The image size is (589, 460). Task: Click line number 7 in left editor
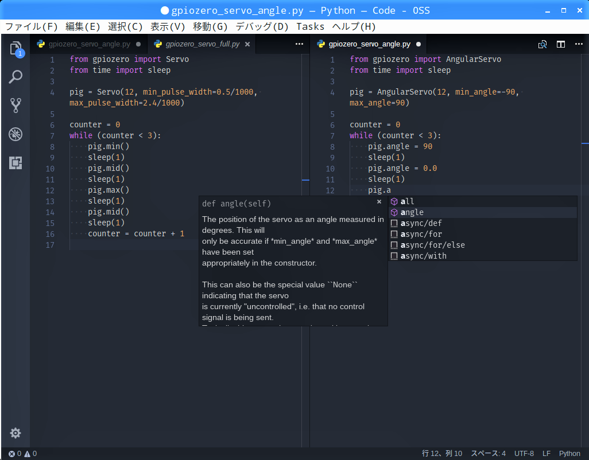point(52,136)
